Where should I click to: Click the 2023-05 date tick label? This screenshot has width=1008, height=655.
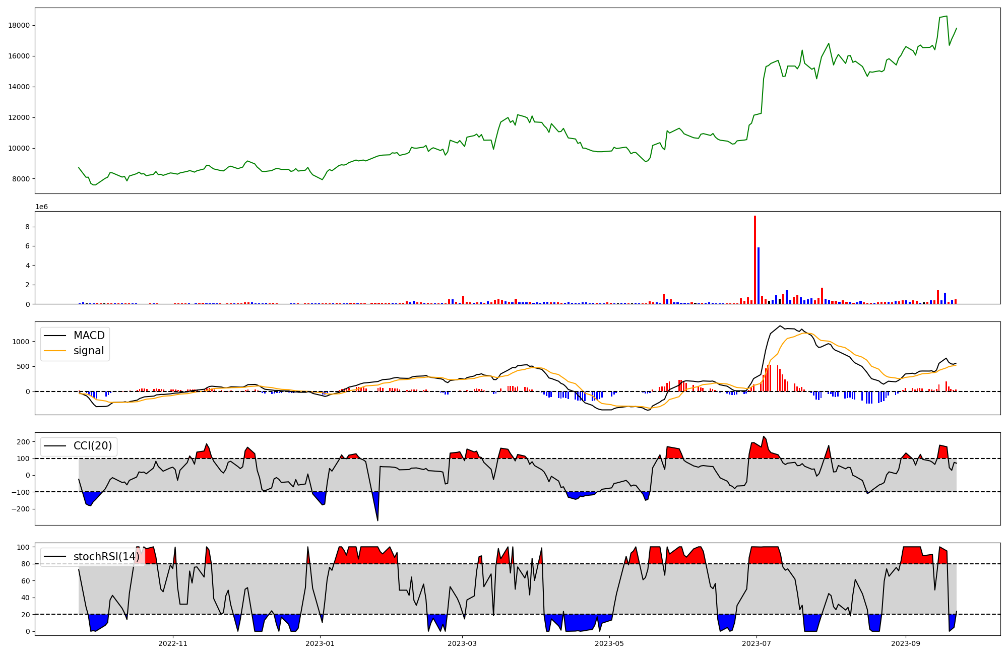click(610, 643)
